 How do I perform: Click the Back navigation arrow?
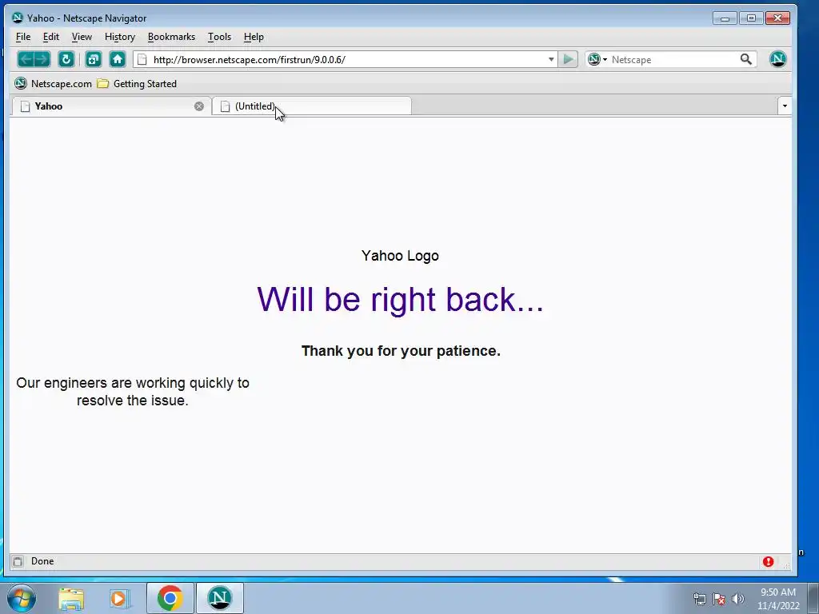tap(26, 59)
